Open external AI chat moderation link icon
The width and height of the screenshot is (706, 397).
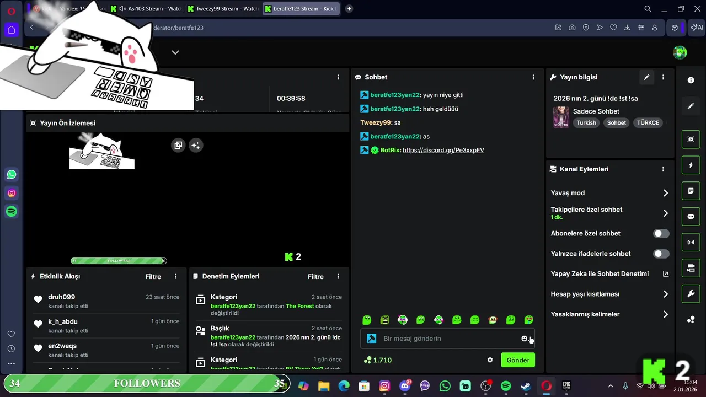point(666,274)
